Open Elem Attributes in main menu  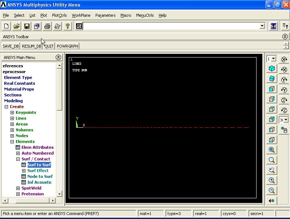[x=37, y=147]
